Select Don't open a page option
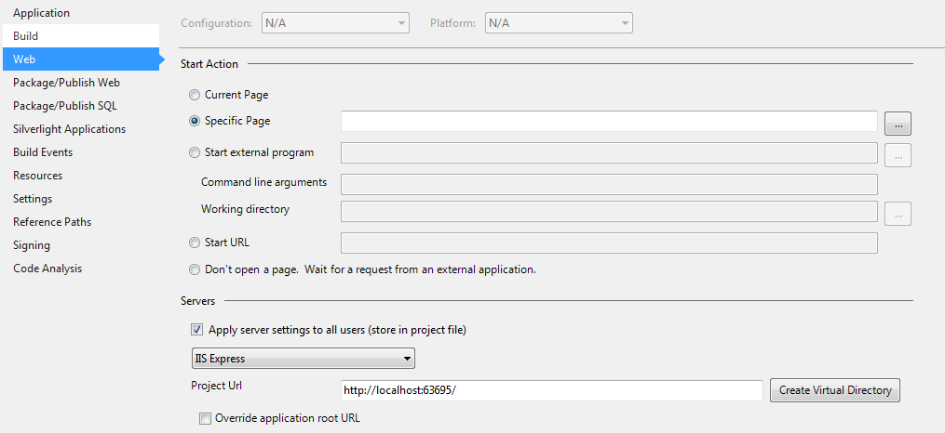This screenshot has width=945, height=433. (194, 270)
